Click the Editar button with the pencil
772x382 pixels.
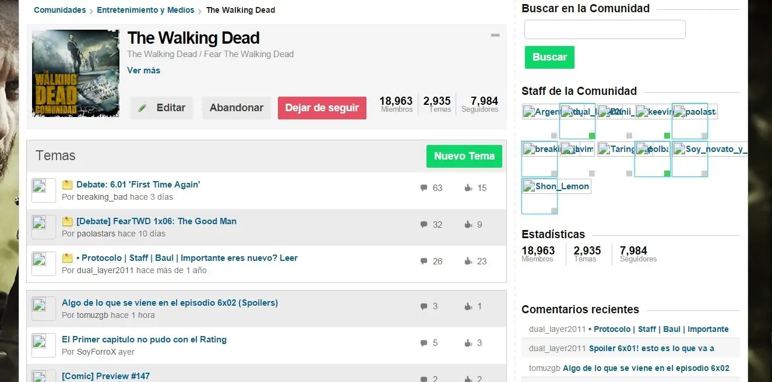click(161, 108)
